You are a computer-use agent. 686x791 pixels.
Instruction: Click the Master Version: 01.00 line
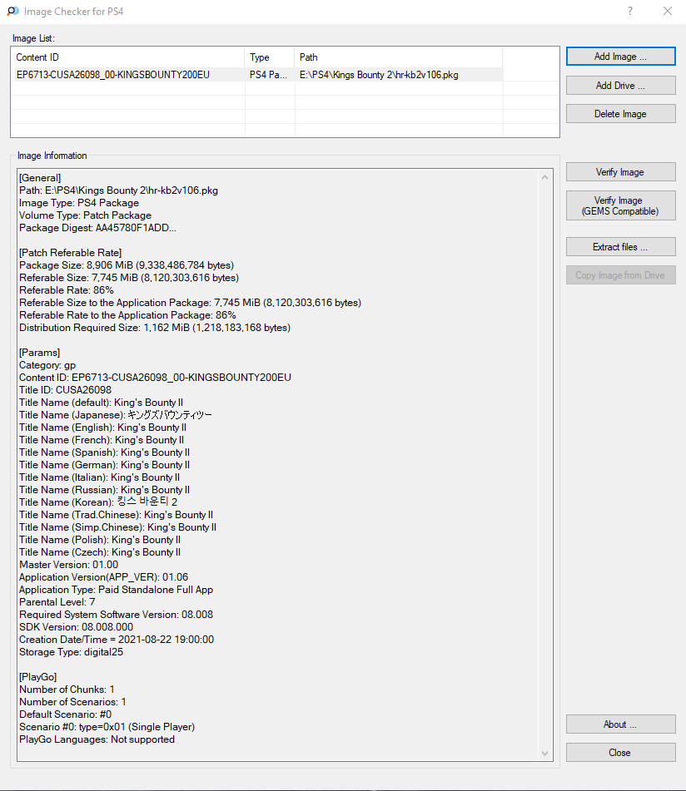(68, 565)
